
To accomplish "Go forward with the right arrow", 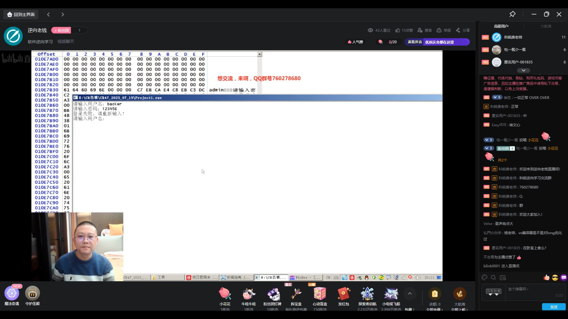I will click(62, 14).
